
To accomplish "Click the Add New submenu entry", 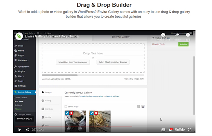I will coord(19,101).
